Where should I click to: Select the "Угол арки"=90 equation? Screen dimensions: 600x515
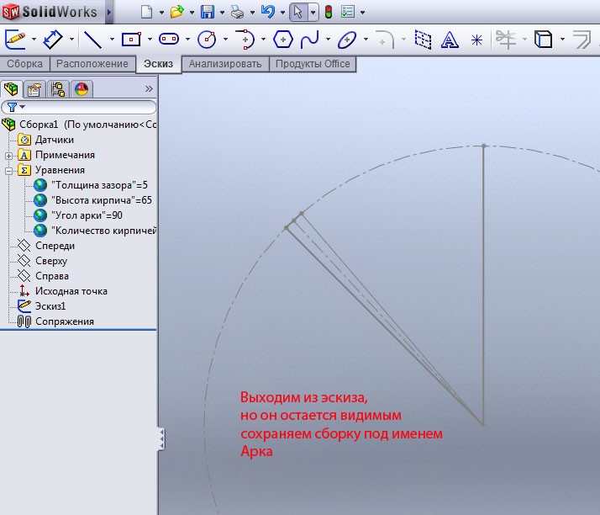(x=86, y=215)
